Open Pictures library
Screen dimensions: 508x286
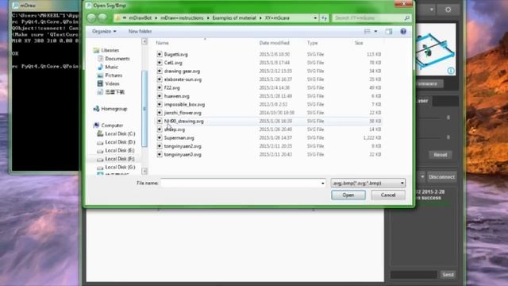[114, 75]
